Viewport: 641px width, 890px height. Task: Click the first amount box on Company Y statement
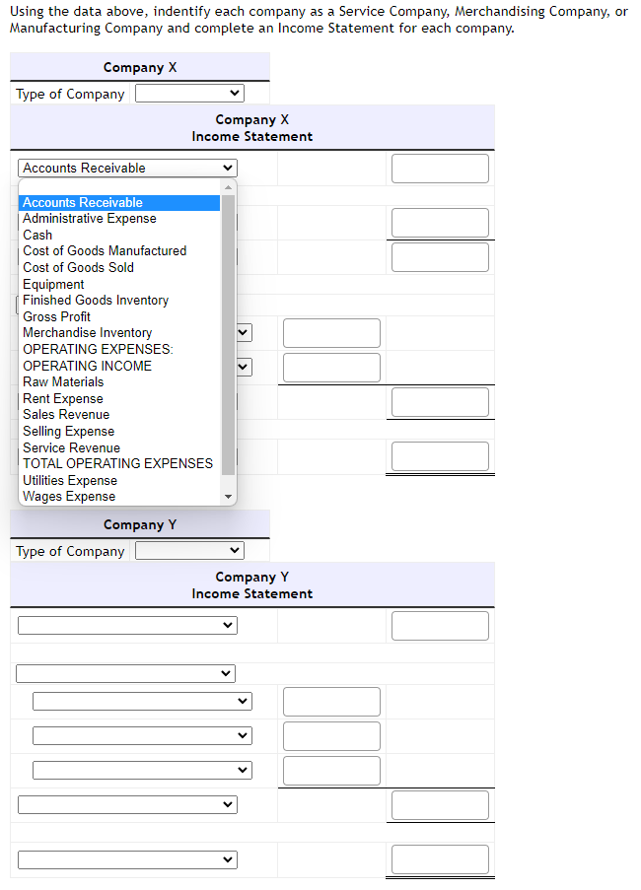coord(440,625)
